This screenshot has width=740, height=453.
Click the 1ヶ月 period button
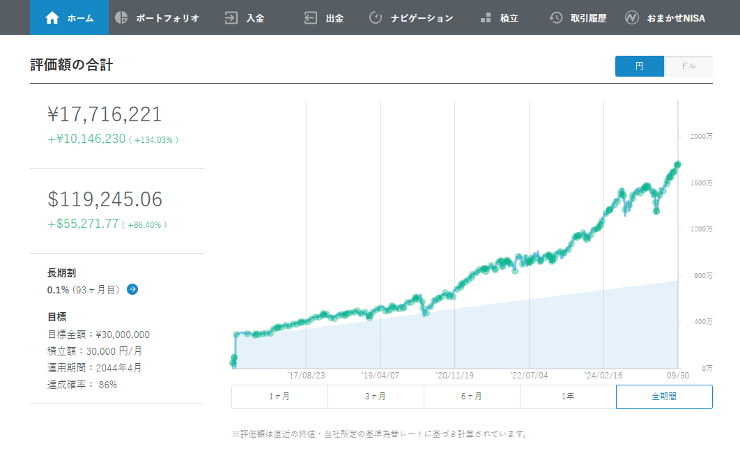(279, 396)
